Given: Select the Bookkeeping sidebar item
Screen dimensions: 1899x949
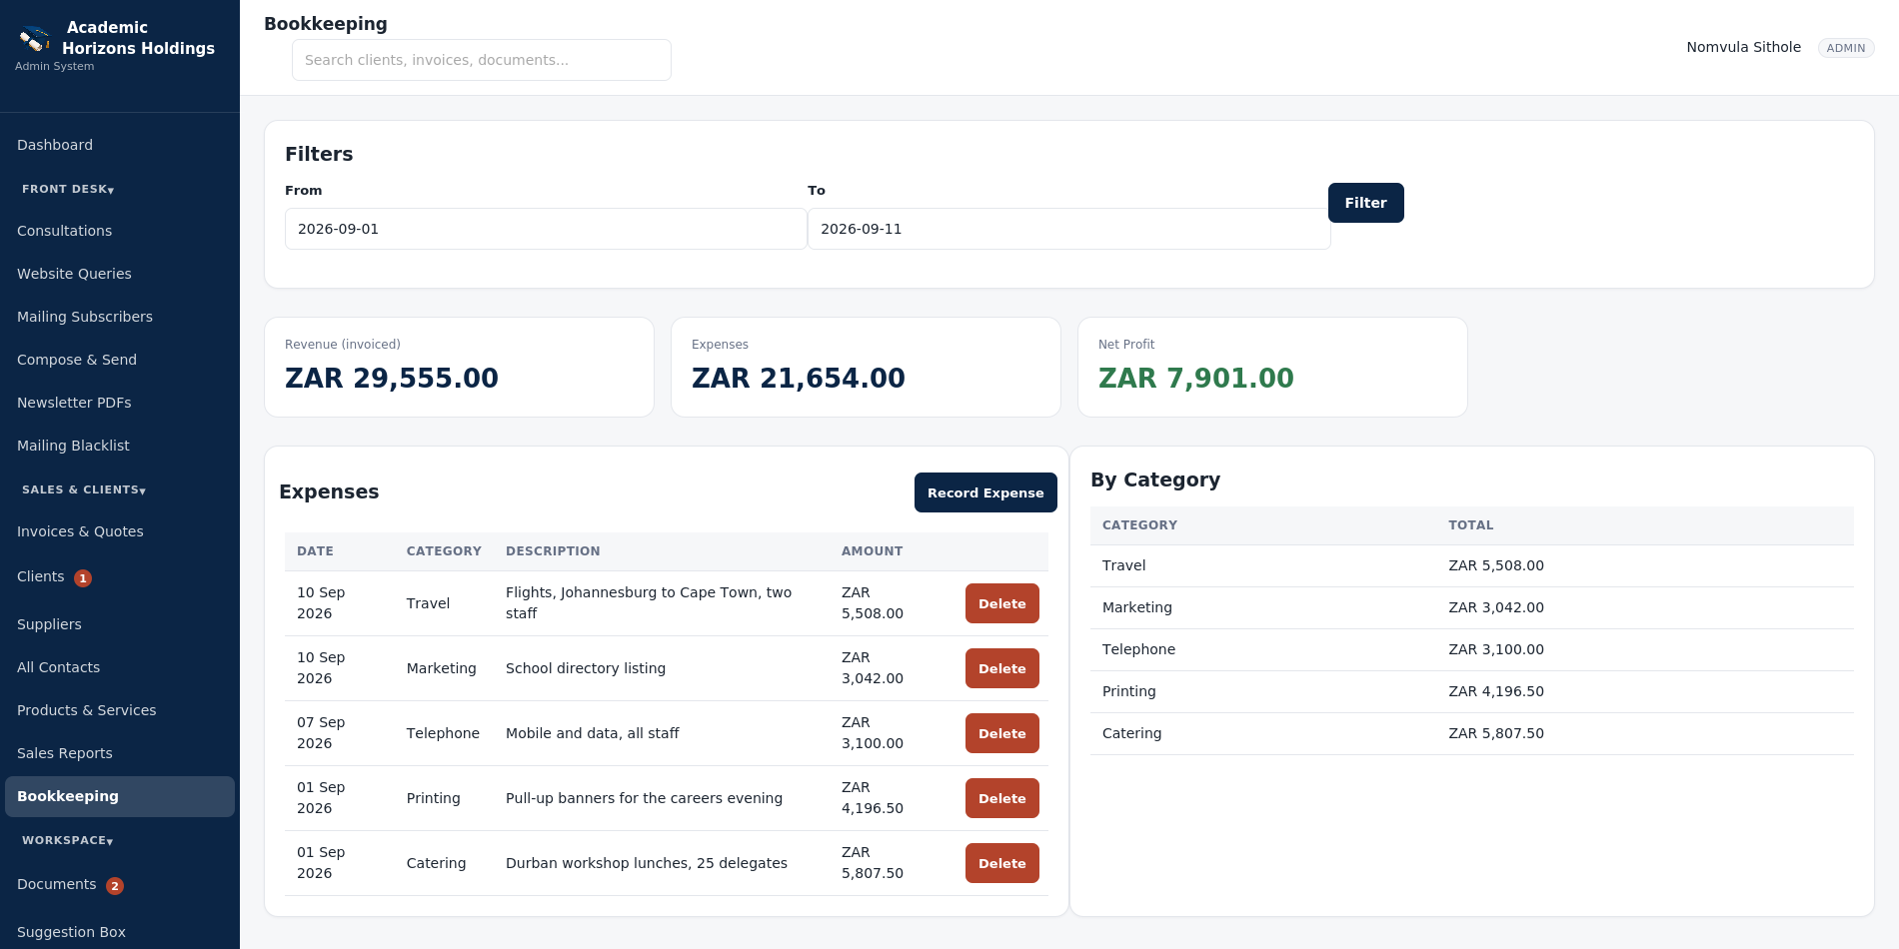Looking at the screenshot, I should [x=120, y=796].
